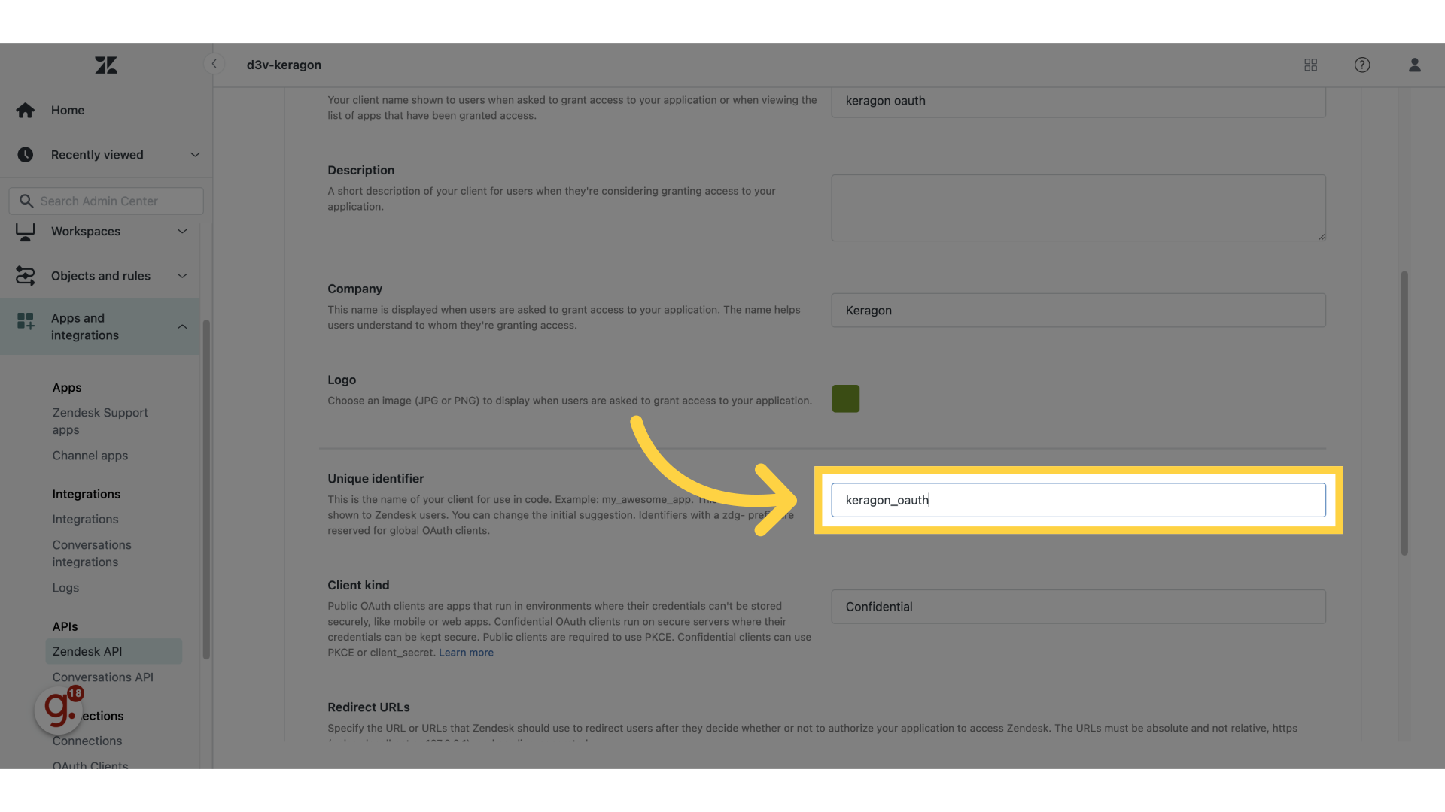Click the Company field 'Keragon'
1445x812 pixels.
tap(1078, 311)
